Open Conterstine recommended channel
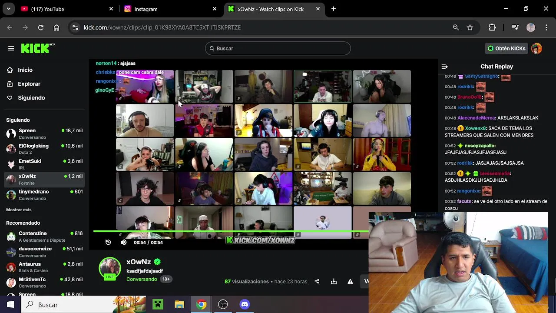Image resolution: width=556 pixels, height=313 pixels. (x=44, y=236)
